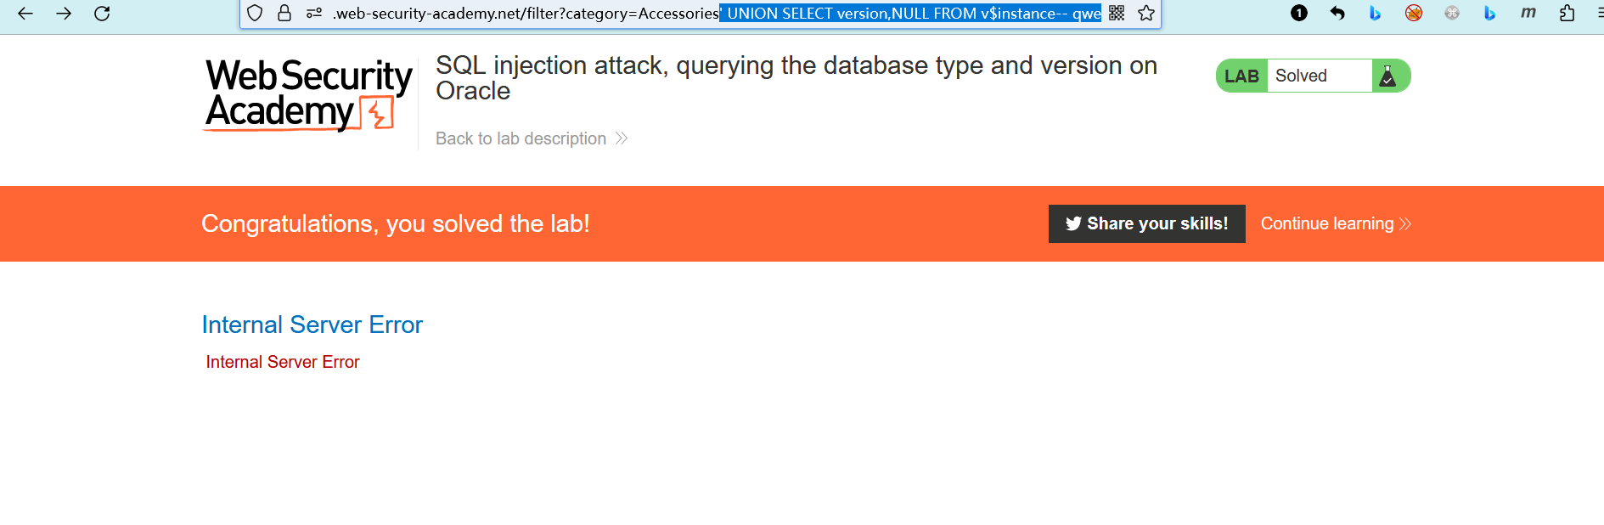Viewport: 1604px width, 525px height.
Task: Click the crossed-out orange circle extension icon
Action: [1414, 13]
